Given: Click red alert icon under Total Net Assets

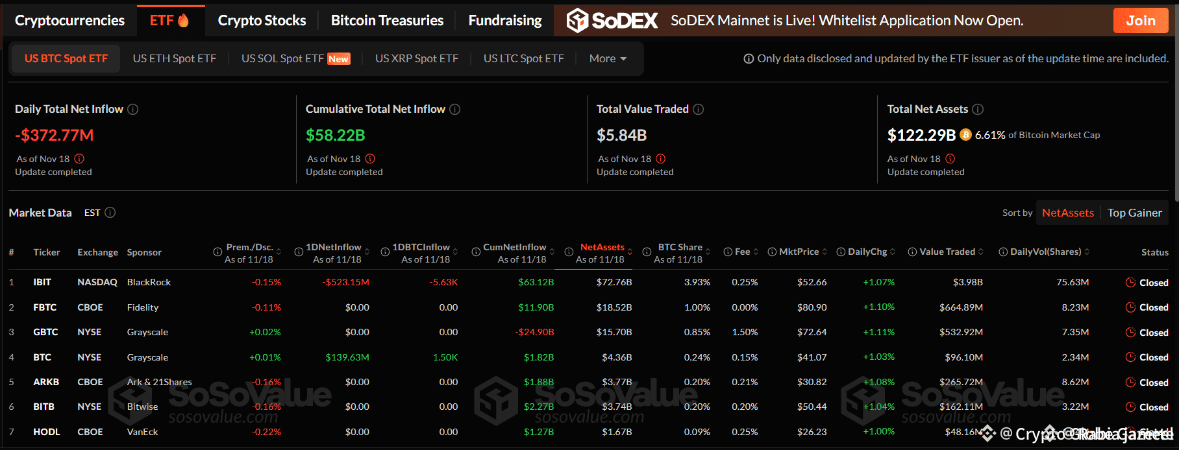Looking at the screenshot, I should click(x=950, y=159).
